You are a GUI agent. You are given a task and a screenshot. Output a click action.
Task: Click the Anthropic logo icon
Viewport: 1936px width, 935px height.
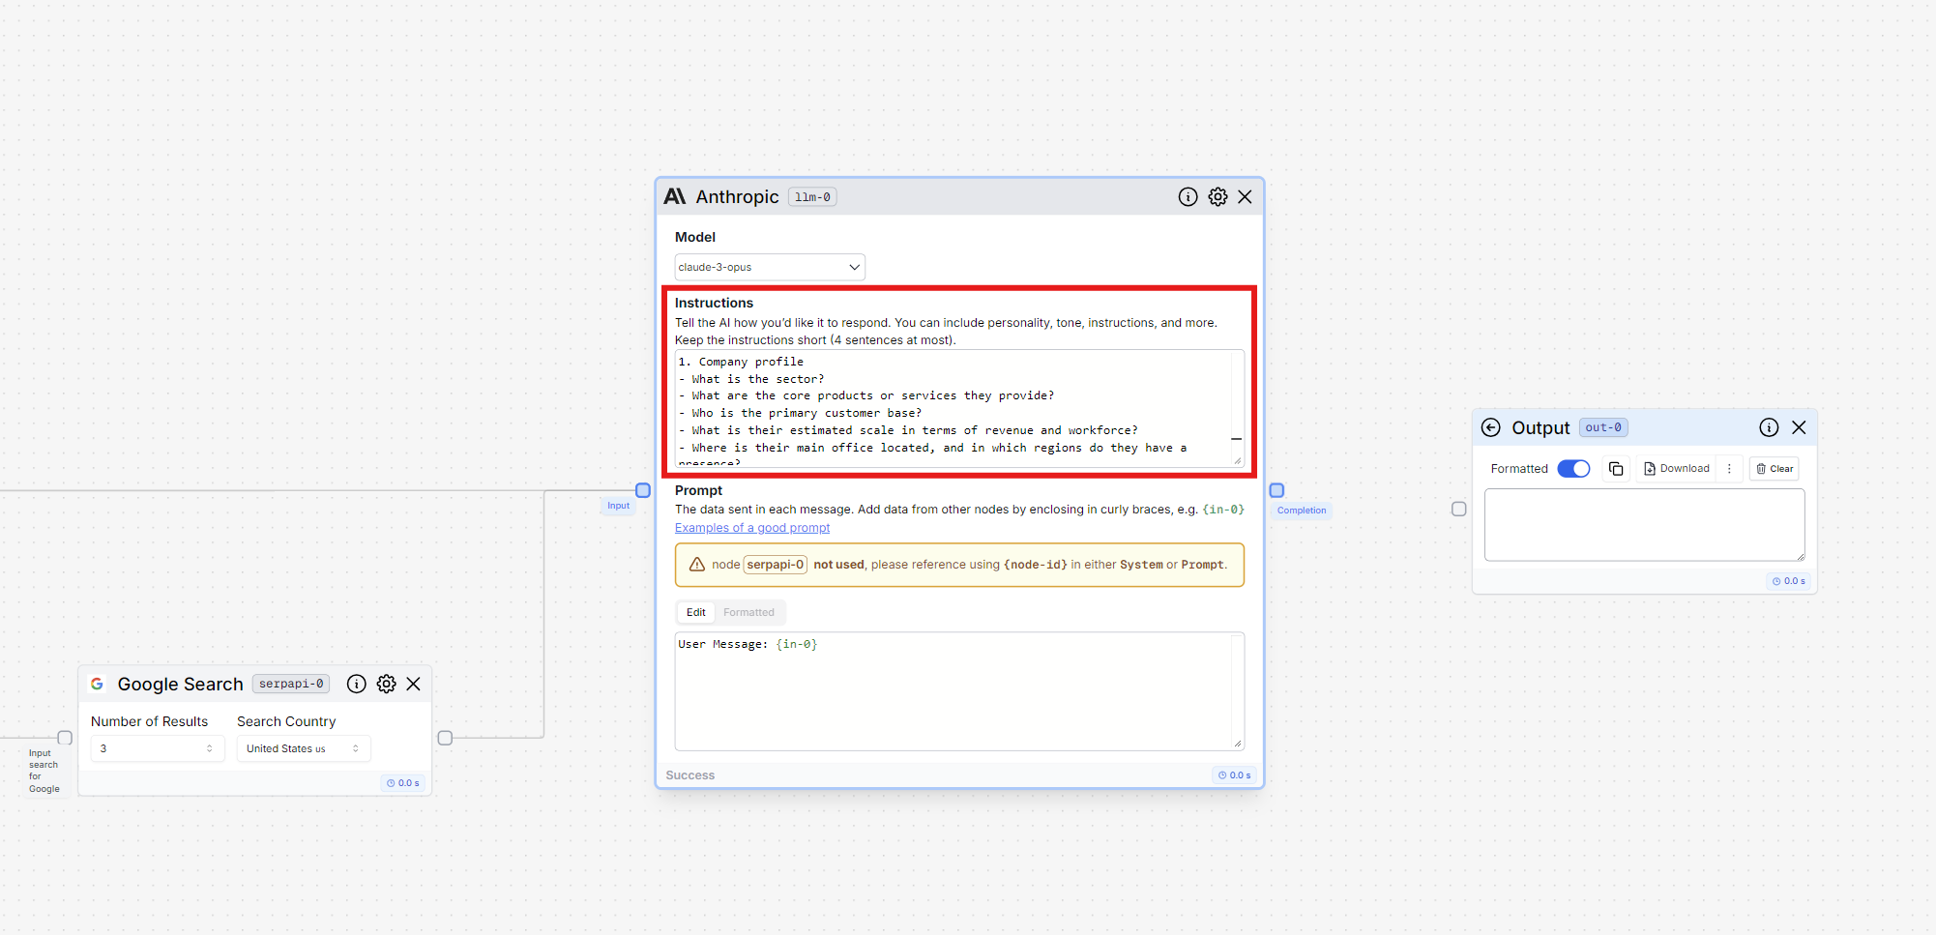(675, 196)
